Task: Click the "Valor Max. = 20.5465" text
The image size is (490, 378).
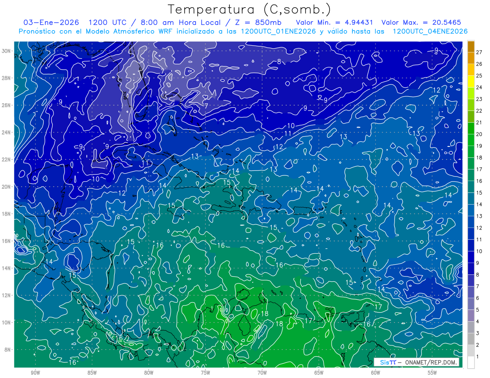Action: pos(421,22)
